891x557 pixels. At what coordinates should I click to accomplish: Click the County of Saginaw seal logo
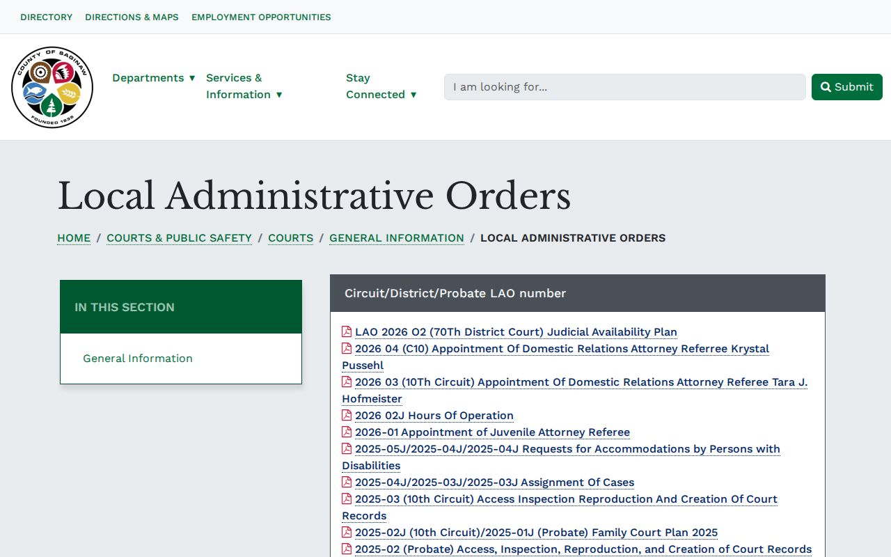click(52, 87)
